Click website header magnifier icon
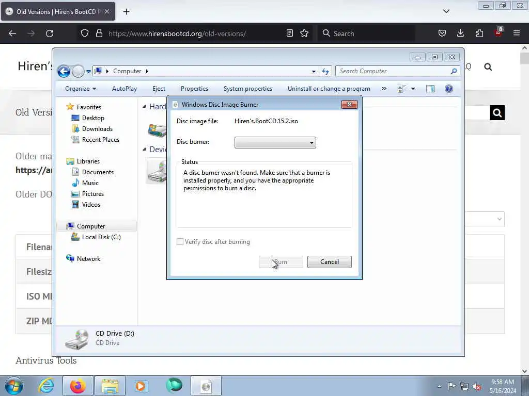 (x=488, y=67)
